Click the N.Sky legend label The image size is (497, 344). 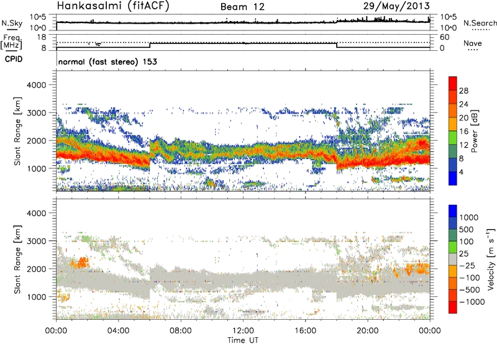(x=12, y=23)
